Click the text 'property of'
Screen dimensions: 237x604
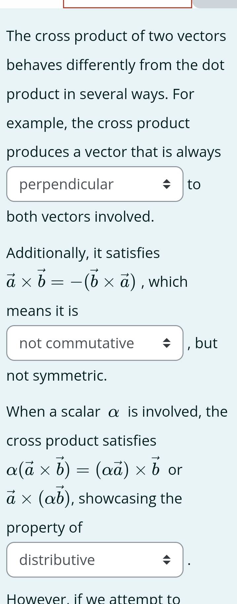[x=44, y=527]
